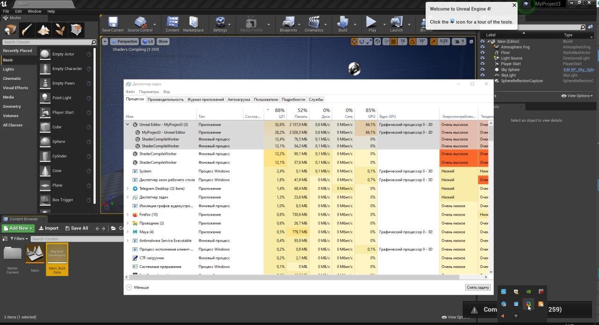Toggle grid snapping in viewport
The width and height of the screenshot is (599, 325).
point(393,42)
